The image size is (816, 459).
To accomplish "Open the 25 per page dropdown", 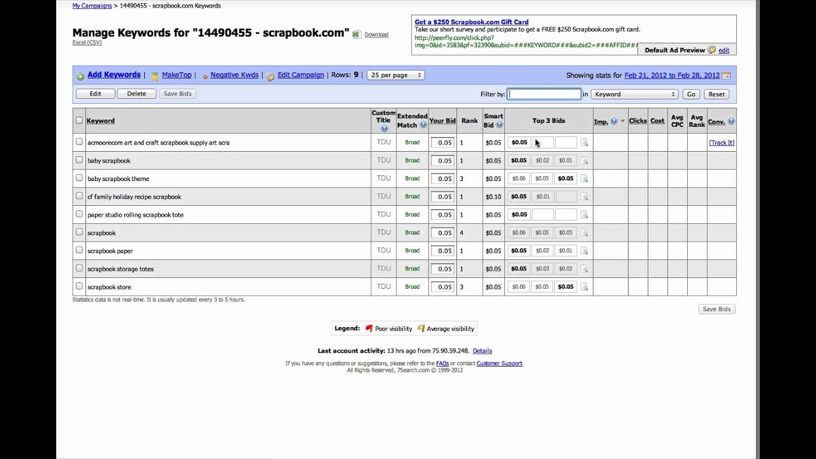I will coord(396,75).
